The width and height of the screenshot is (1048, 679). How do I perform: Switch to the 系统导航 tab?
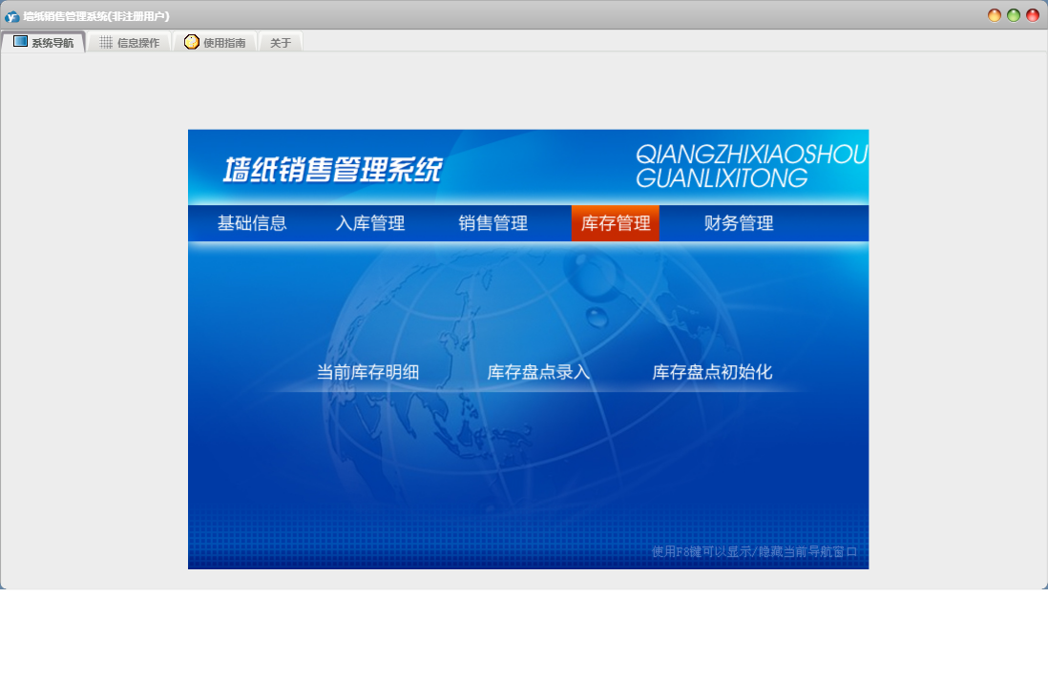(43, 42)
